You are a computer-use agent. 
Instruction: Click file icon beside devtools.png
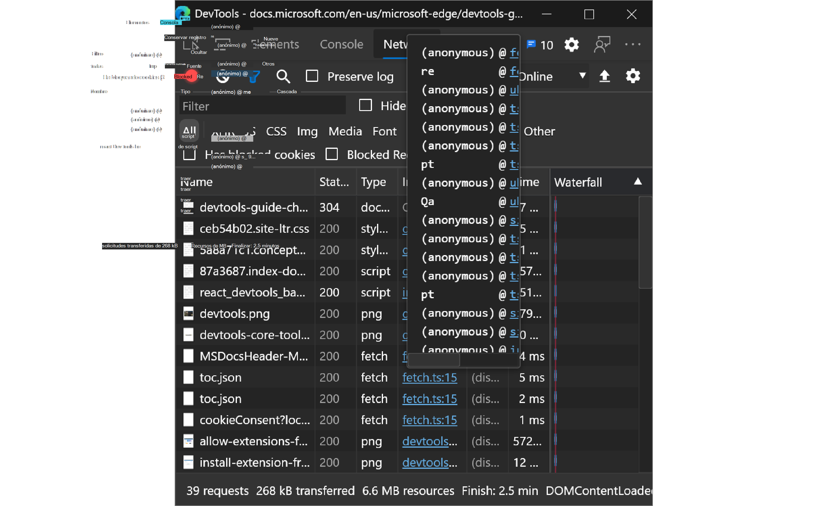click(x=188, y=314)
